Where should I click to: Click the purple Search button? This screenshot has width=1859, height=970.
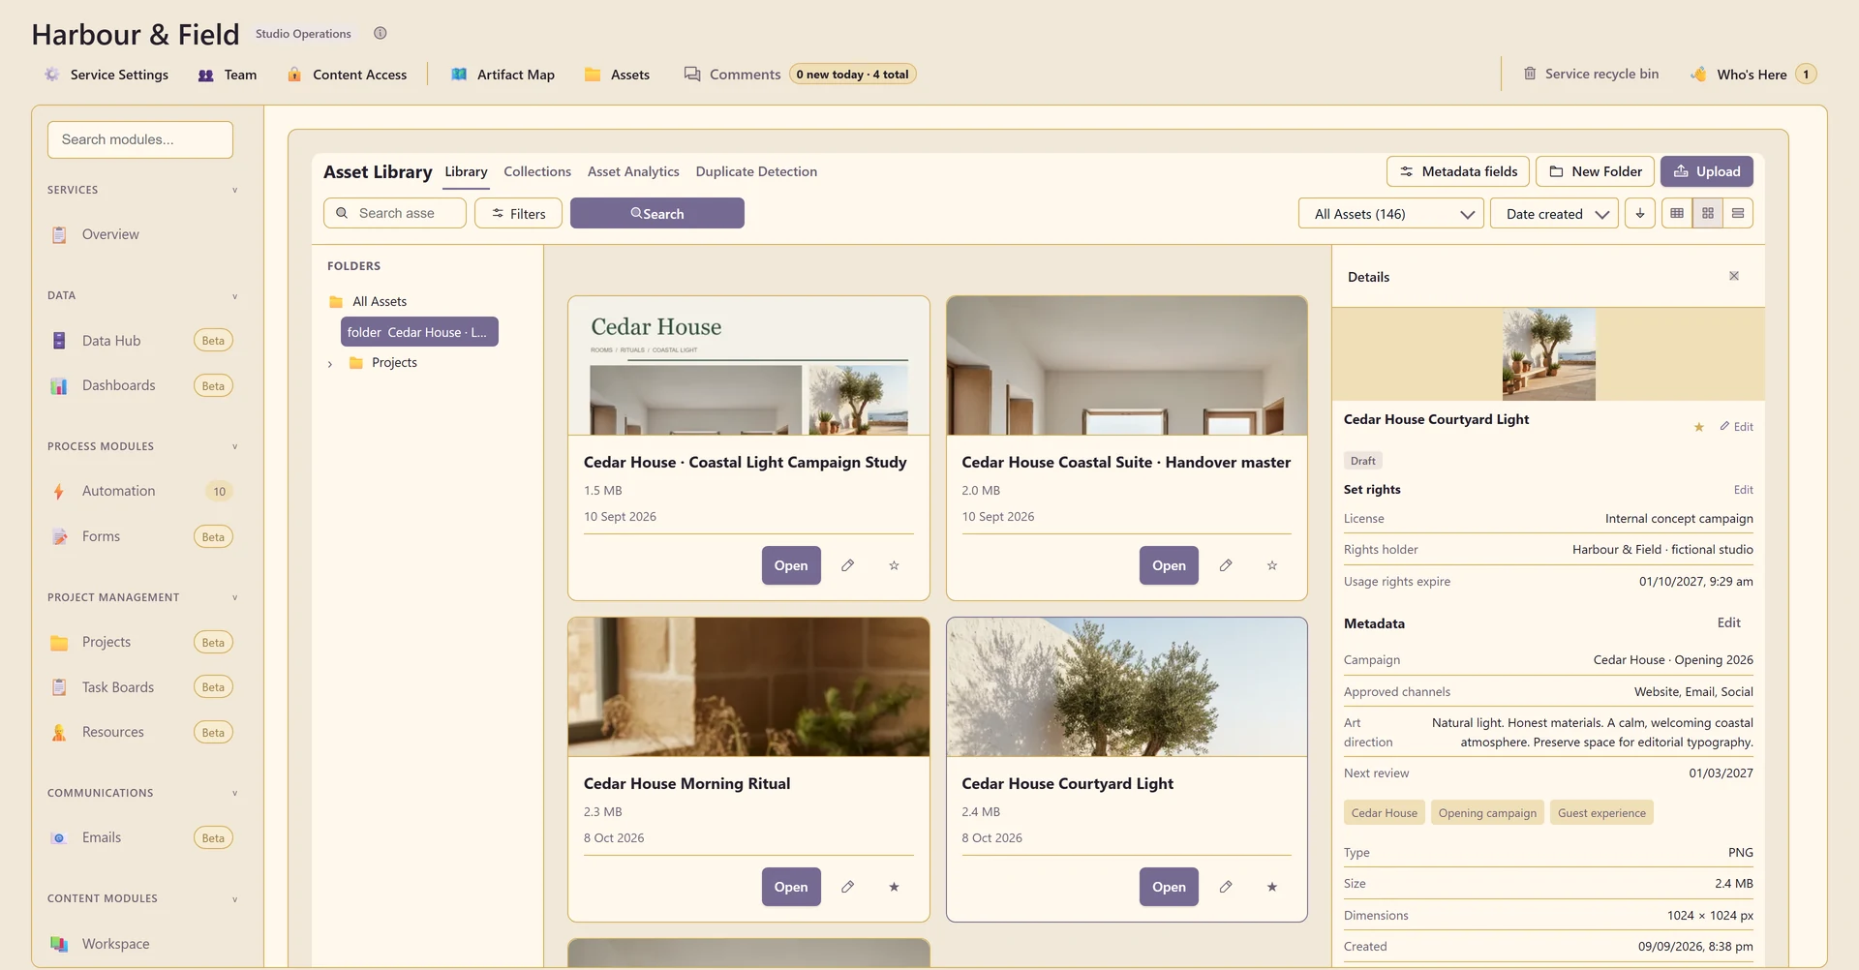point(657,213)
